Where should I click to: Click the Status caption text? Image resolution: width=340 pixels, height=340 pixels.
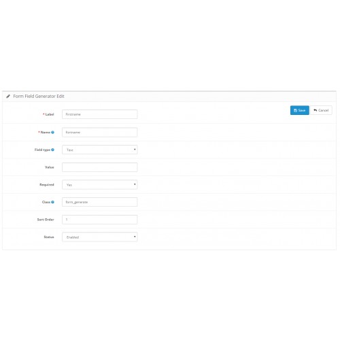coord(49,237)
